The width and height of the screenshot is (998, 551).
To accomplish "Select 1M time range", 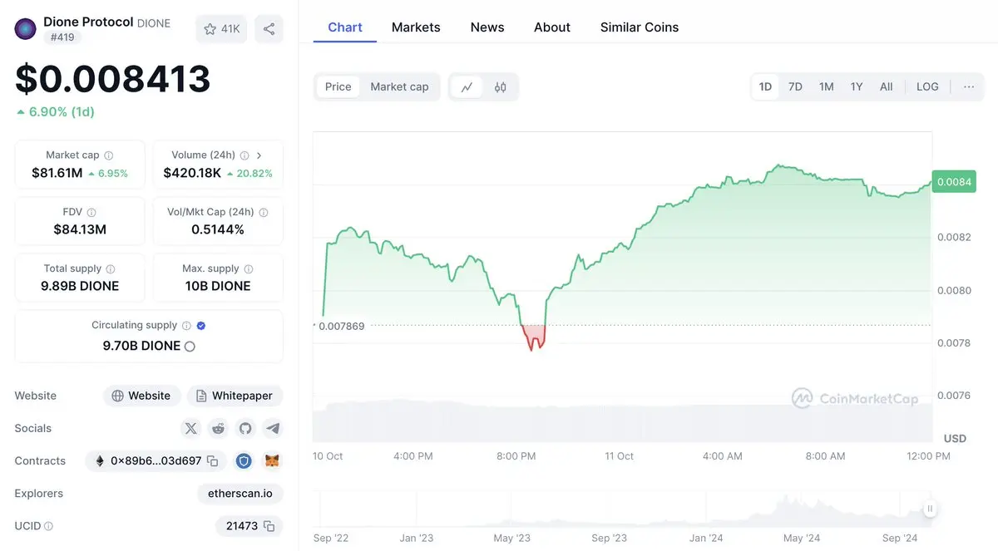I will 826,86.
